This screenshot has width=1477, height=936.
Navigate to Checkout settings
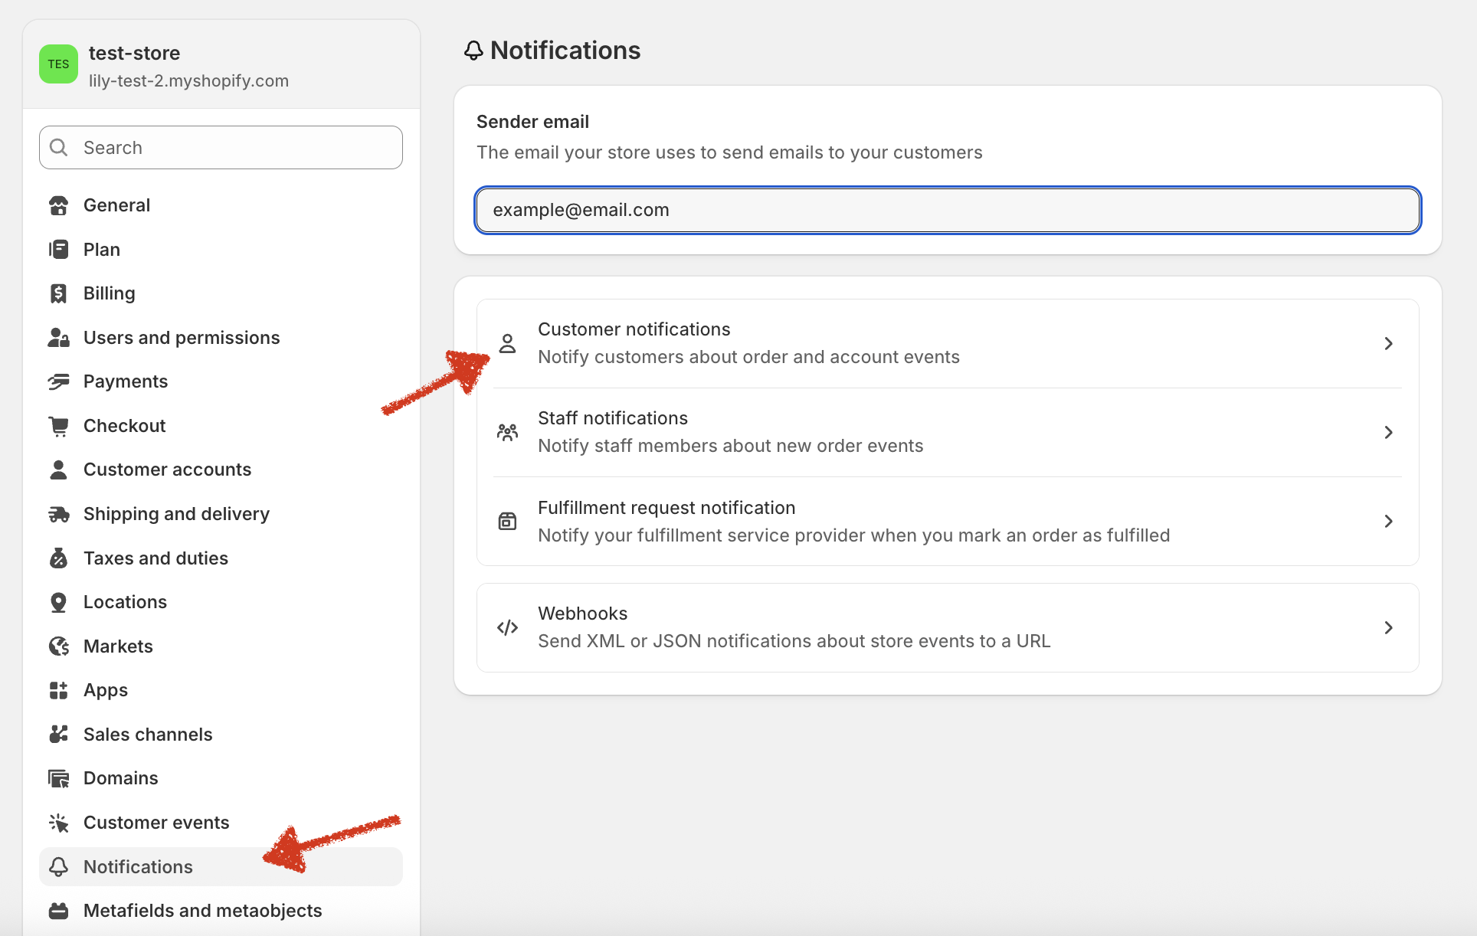(221, 426)
